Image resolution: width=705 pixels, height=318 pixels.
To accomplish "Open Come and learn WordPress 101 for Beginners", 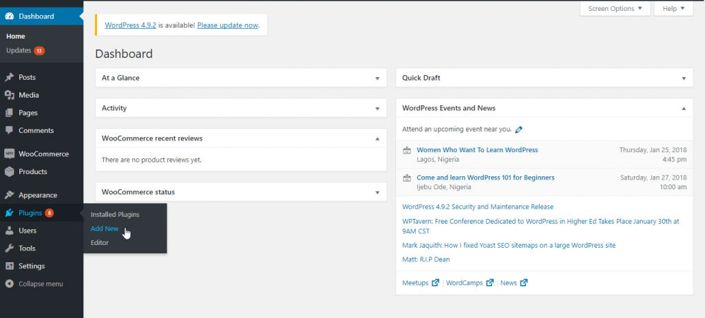I will 485,177.
